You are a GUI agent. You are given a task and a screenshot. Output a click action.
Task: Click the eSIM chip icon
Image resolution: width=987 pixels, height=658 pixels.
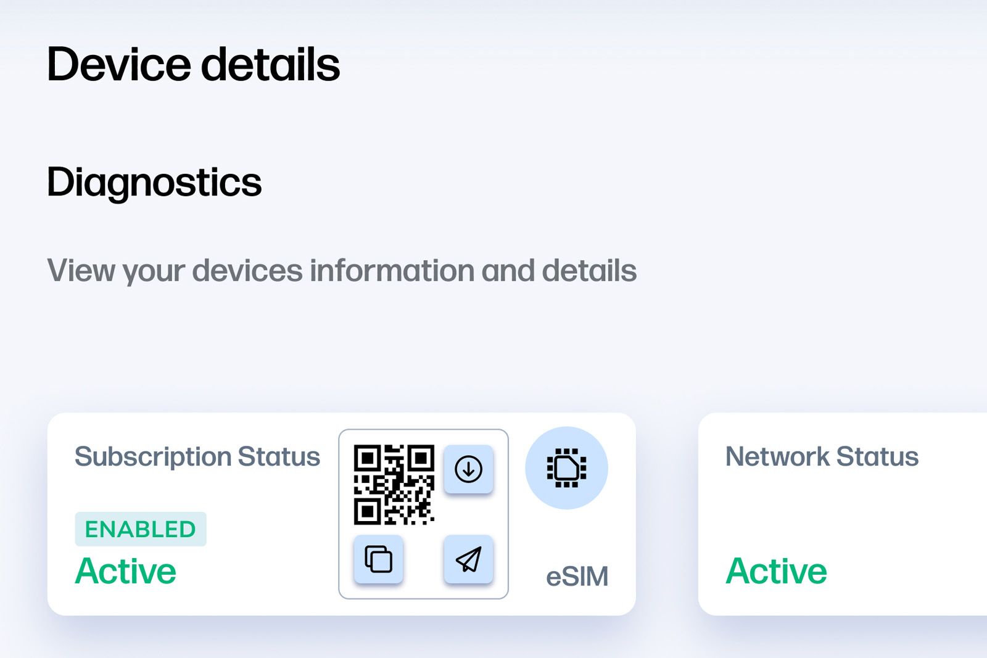[x=566, y=468]
